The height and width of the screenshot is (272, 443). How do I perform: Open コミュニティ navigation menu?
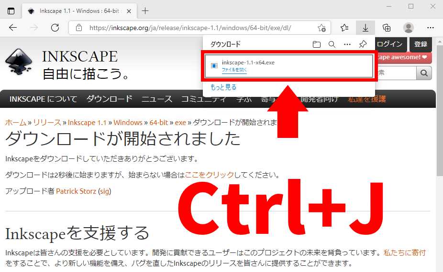pyautogui.click(x=203, y=99)
